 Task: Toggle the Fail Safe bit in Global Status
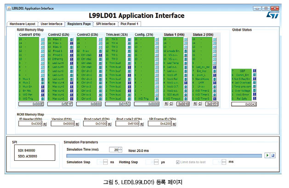(x=255, y=99)
